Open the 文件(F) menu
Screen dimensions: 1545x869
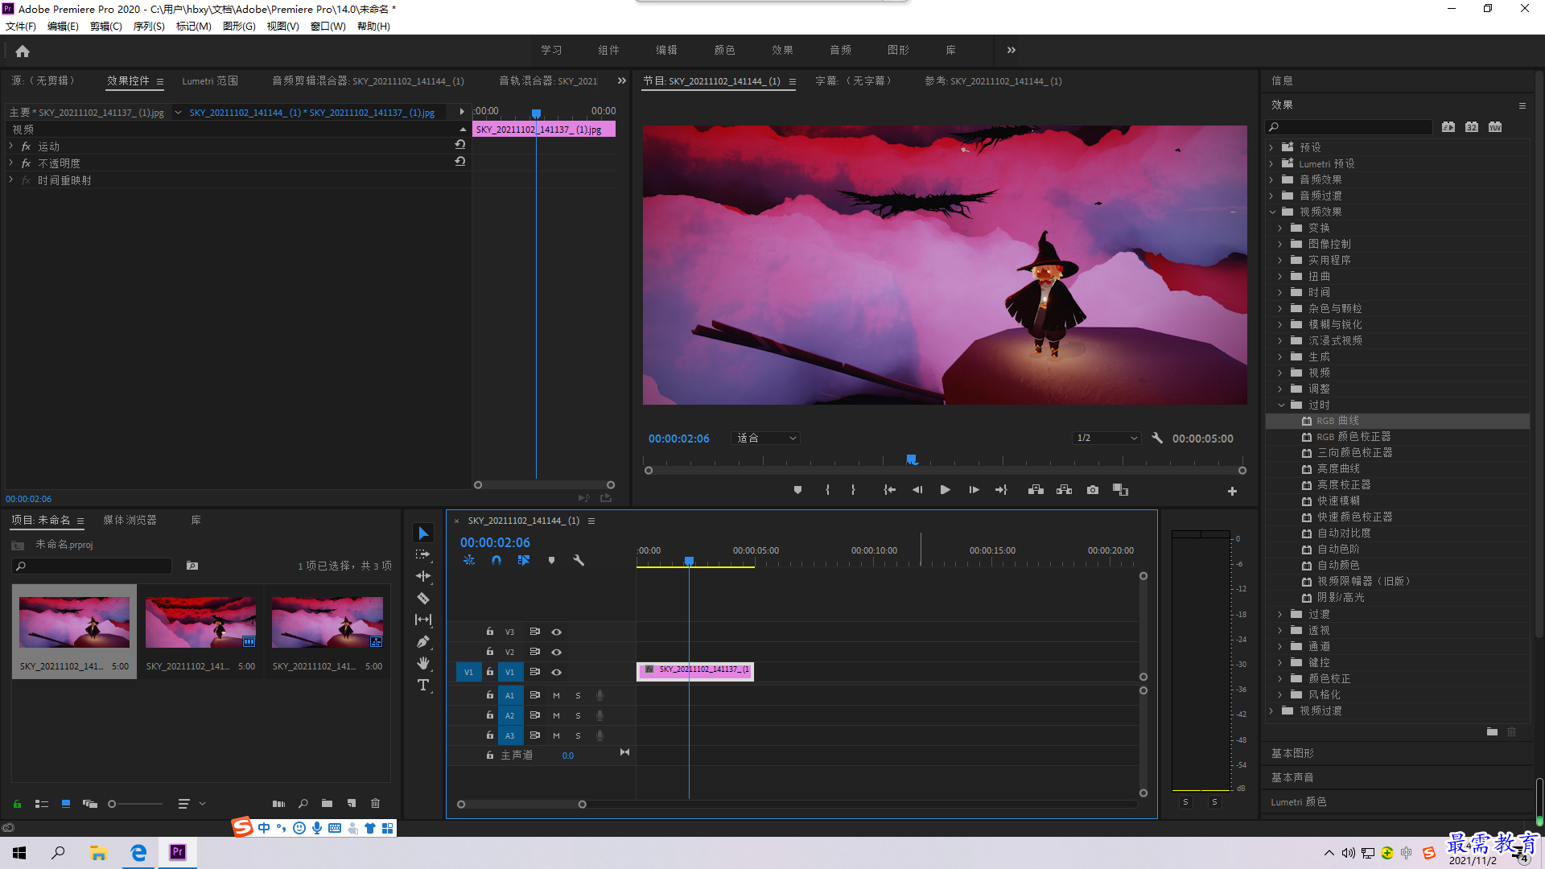tap(21, 26)
